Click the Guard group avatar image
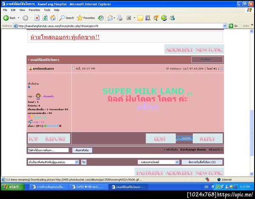Image resolution: width=255 pixels, height=199 pixels. tap(38, 96)
